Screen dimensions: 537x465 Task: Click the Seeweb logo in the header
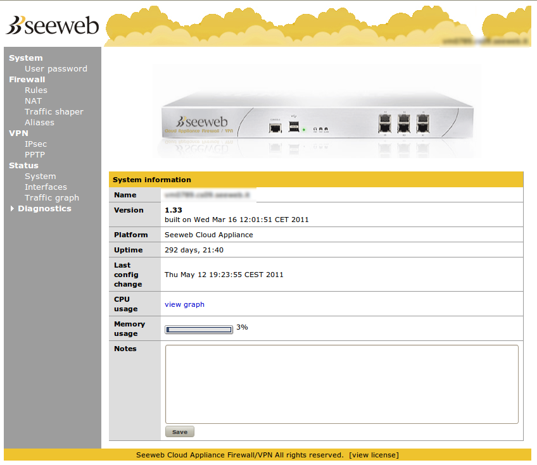(53, 25)
